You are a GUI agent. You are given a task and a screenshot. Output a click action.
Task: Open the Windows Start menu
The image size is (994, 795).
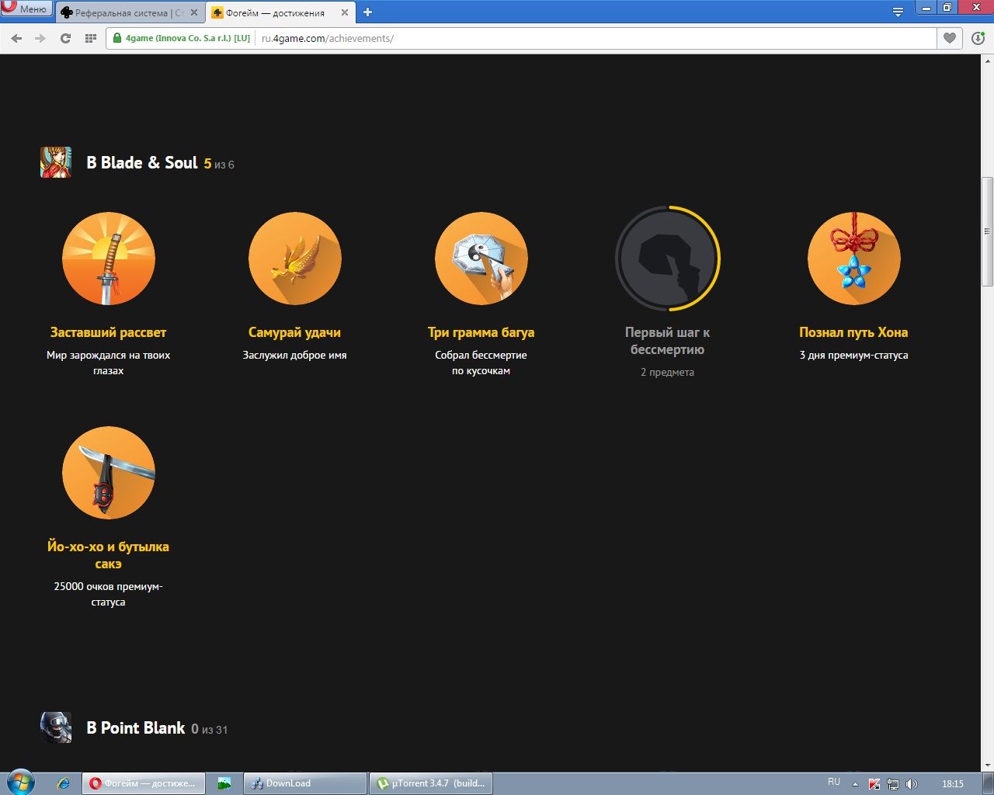click(x=21, y=783)
